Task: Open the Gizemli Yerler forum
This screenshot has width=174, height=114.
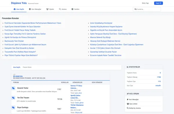Action: point(23,88)
